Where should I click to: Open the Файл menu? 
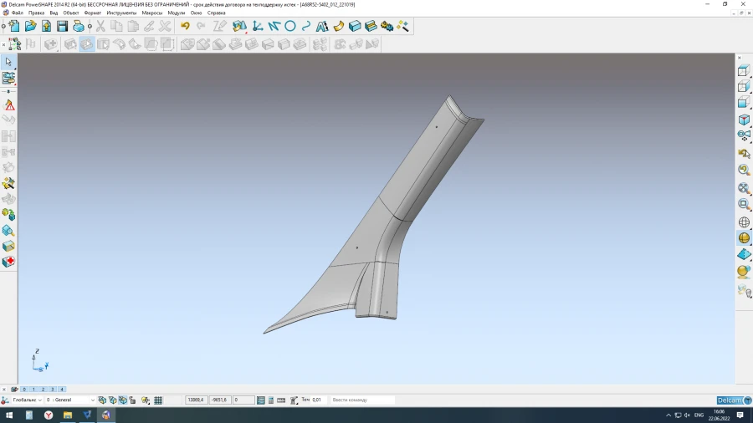tap(17, 13)
